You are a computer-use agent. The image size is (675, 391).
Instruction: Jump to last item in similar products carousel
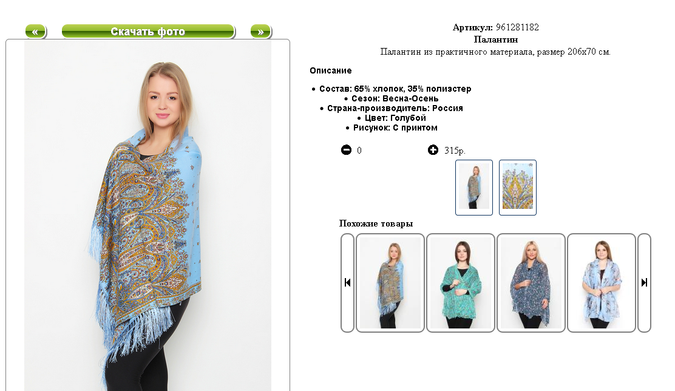tap(644, 283)
